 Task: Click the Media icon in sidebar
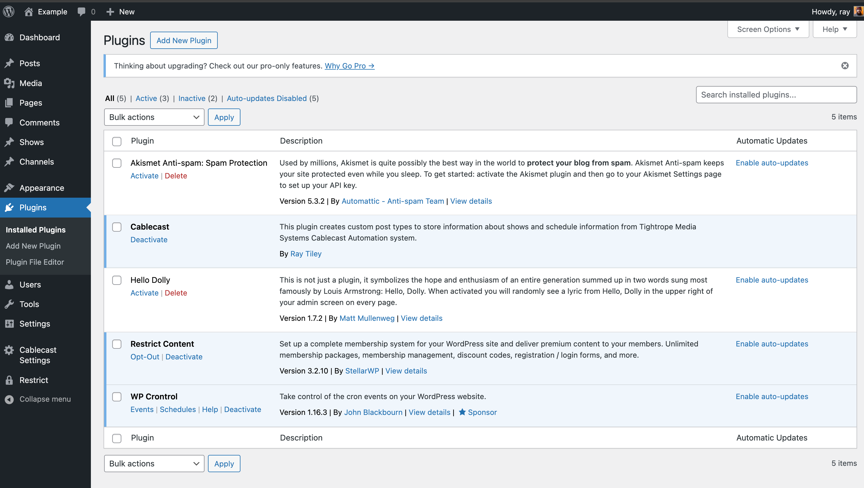coord(9,83)
